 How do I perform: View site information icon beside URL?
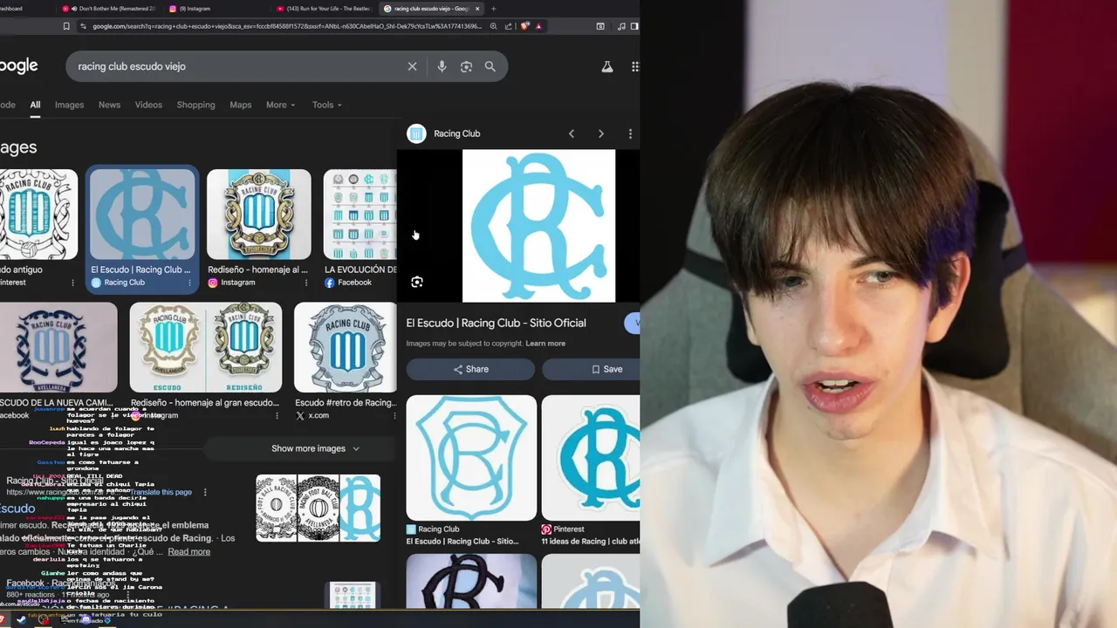(x=84, y=26)
